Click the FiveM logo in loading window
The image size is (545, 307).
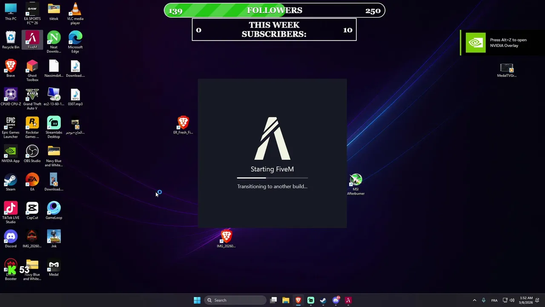coord(272,138)
